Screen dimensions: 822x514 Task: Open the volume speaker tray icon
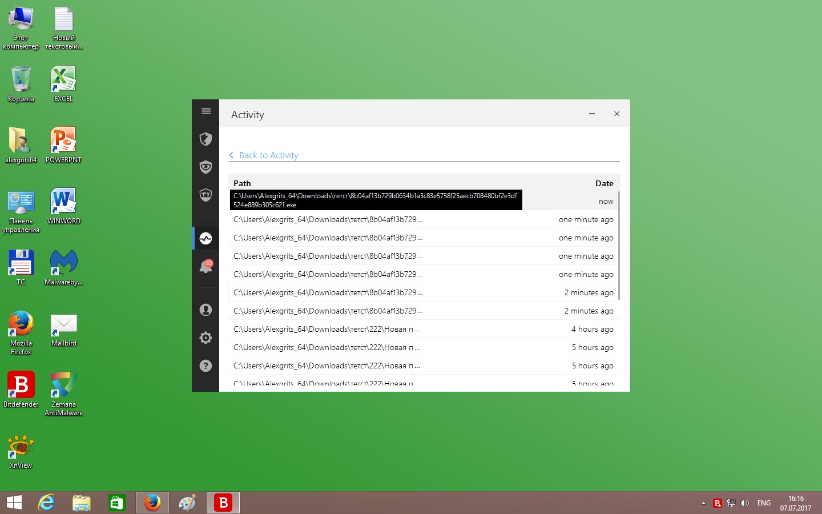click(745, 503)
